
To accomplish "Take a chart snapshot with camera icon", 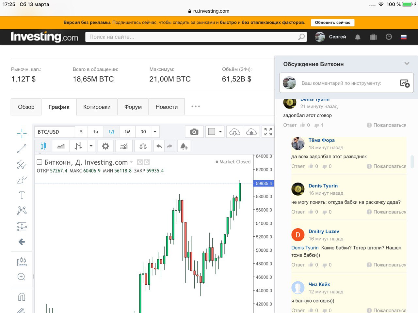I will tap(194, 132).
